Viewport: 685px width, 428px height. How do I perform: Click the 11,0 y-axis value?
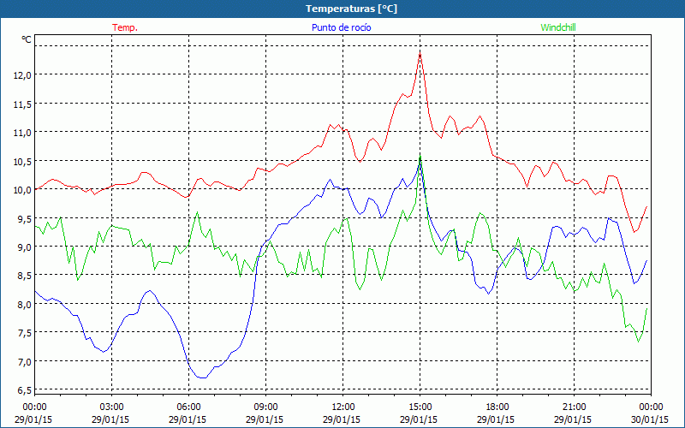[23, 133]
